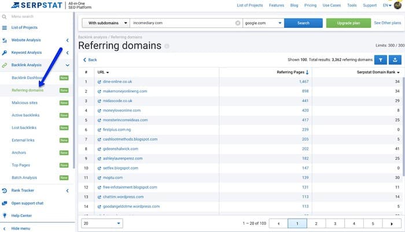Viewport: 405px width, 232px height.
Task: Click the List of Projects hamburger icon
Action: [x=5, y=28]
